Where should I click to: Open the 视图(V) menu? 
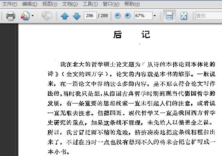click(50, 4)
